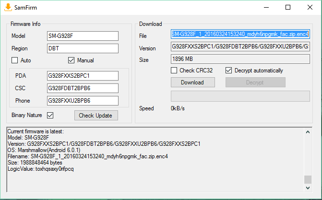322x200 pixels.
Task: Enable the Auto checkbox
Action: click(x=14, y=60)
